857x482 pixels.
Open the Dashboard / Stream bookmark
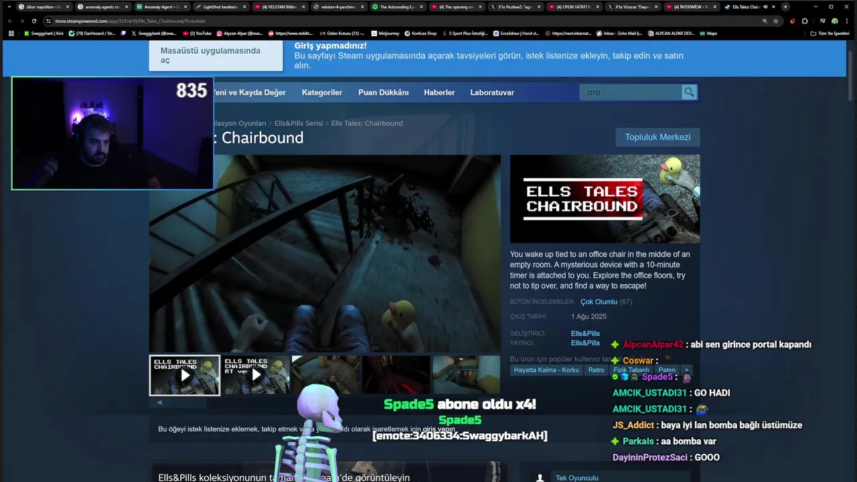click(x=92, y=33)
